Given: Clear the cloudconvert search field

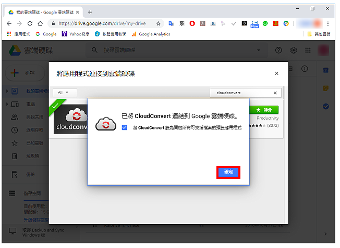Looking at the screenshot, I should pos(275,93).
